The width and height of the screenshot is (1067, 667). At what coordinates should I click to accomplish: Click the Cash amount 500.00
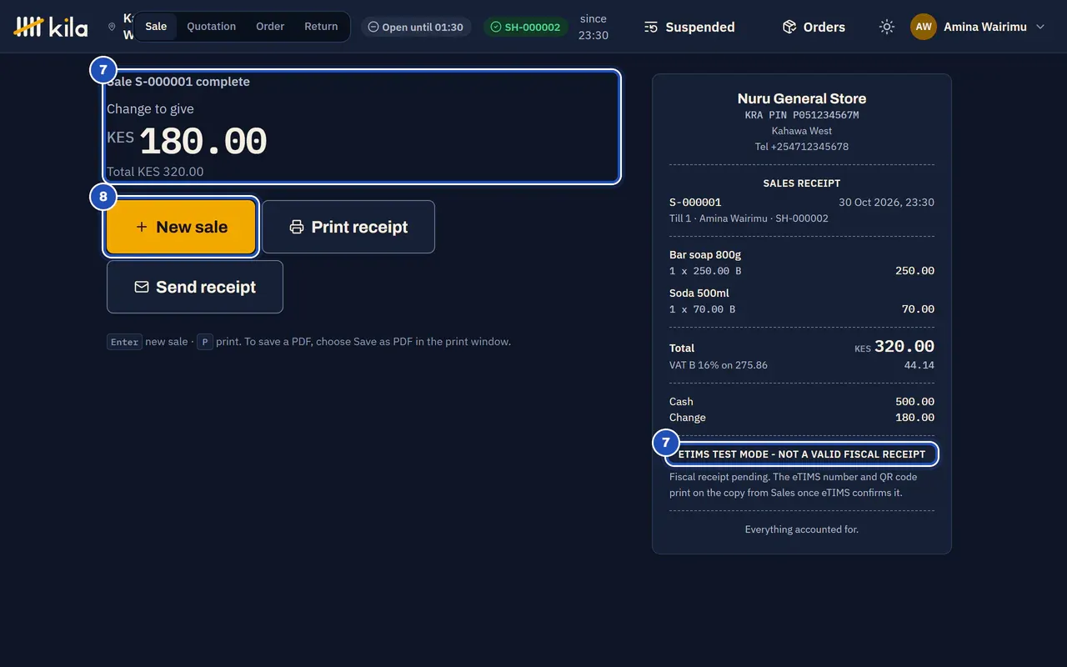914,402
